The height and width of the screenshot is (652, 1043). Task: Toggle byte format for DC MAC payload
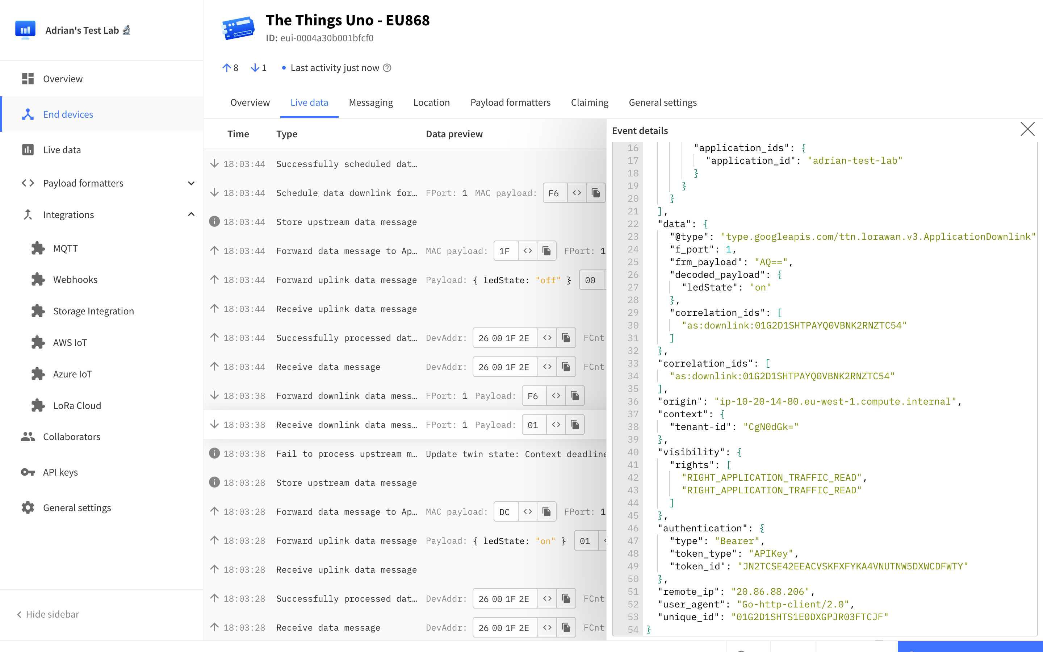[x=528, y=511]
